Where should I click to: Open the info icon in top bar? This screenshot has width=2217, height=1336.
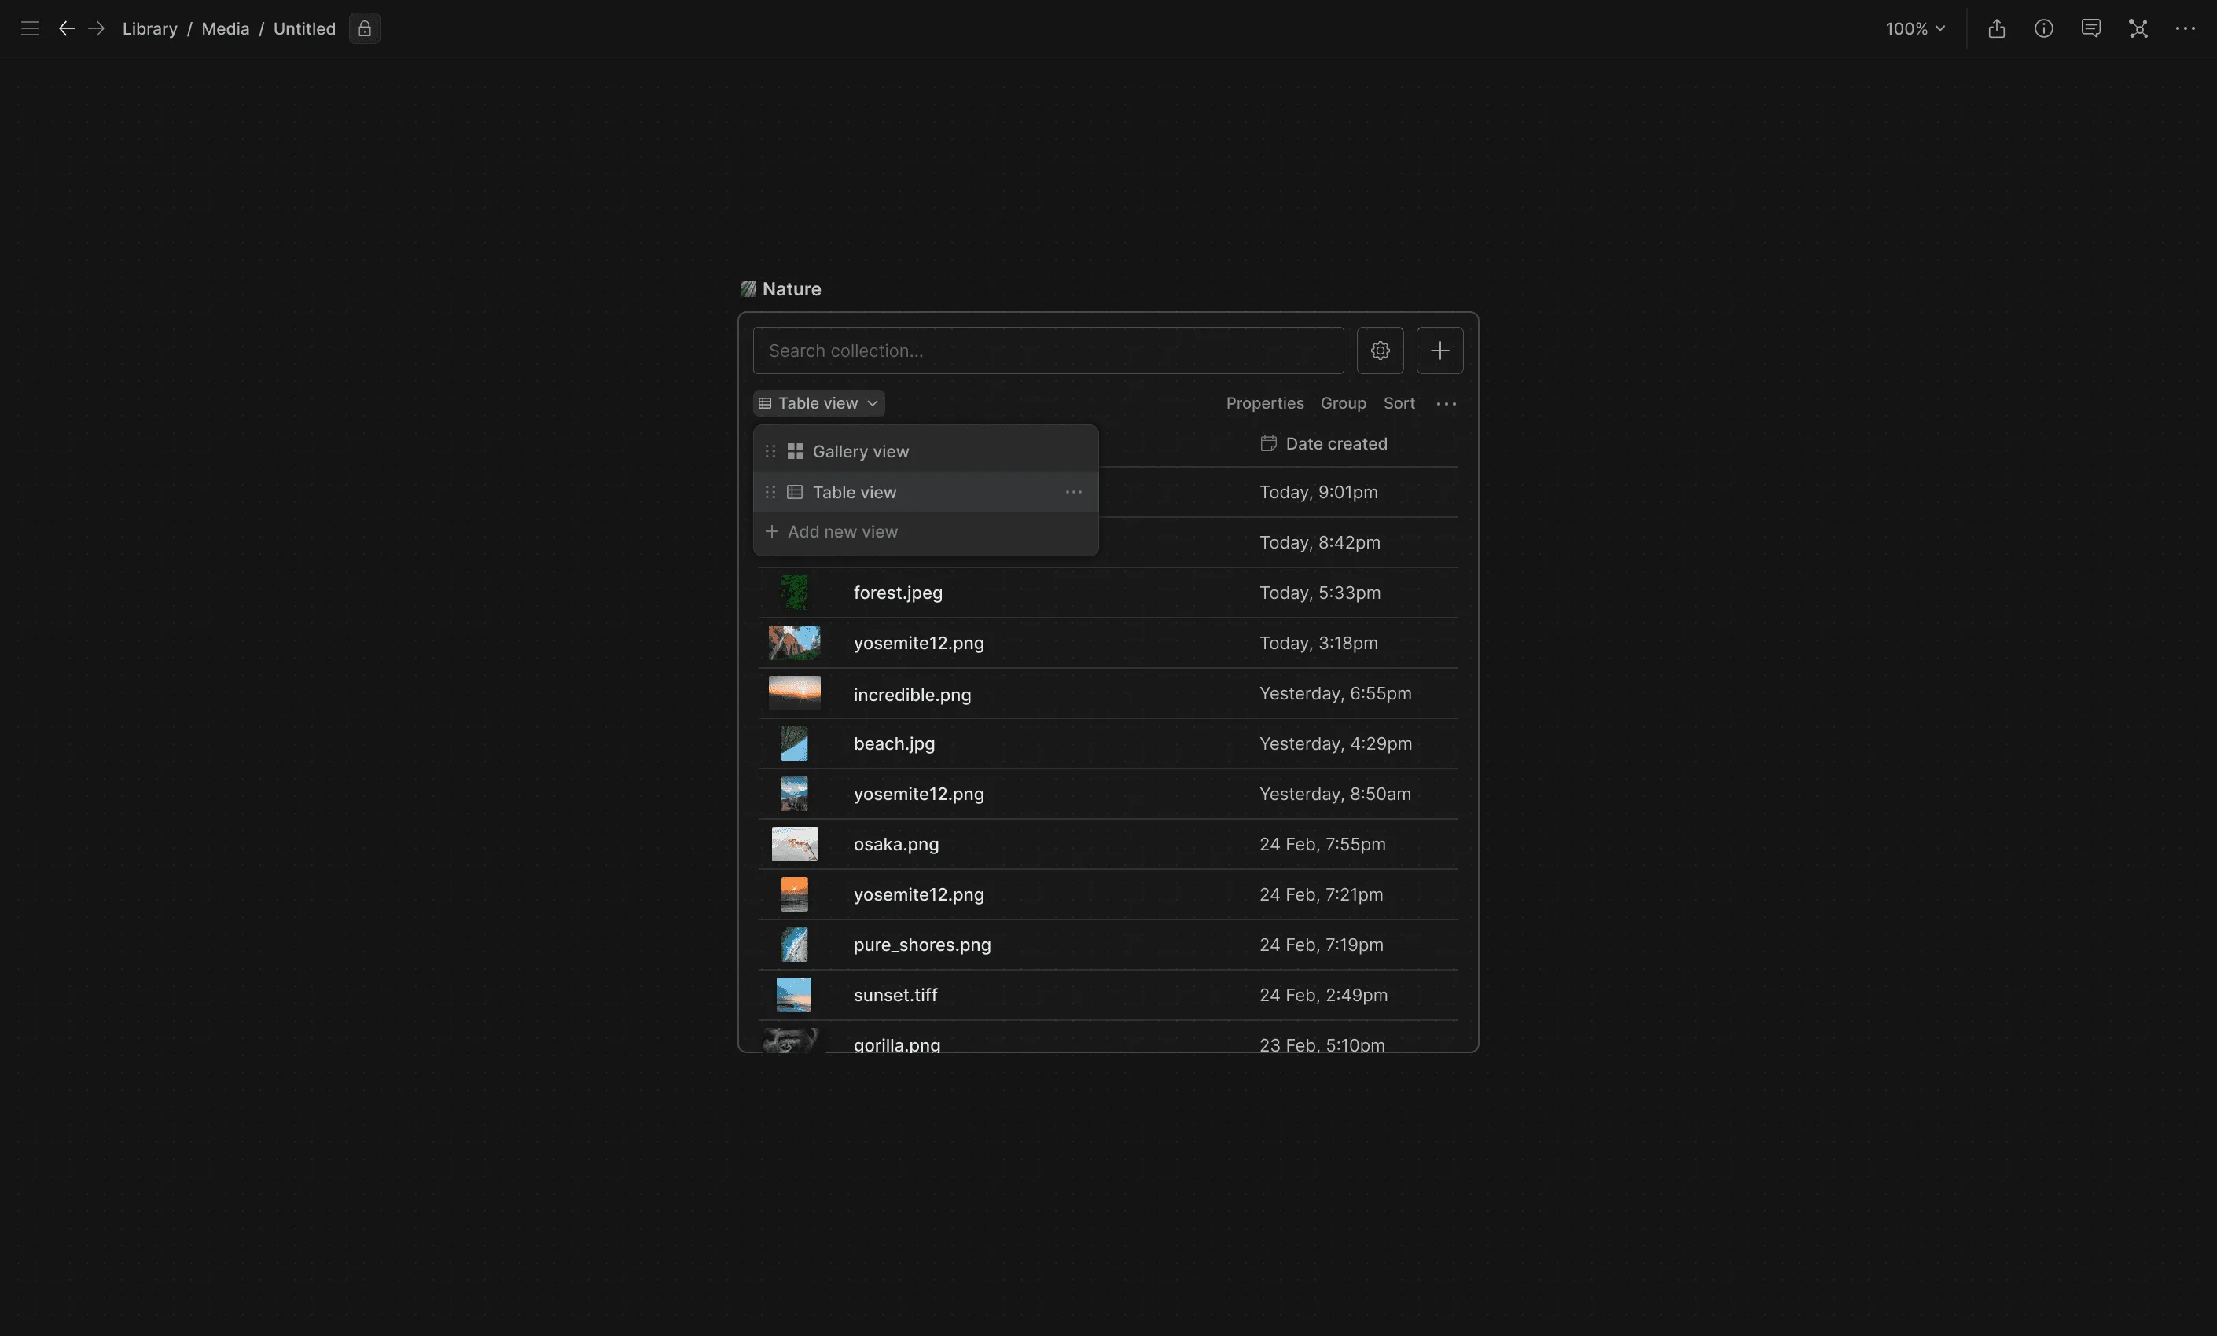coord(2043,29)
